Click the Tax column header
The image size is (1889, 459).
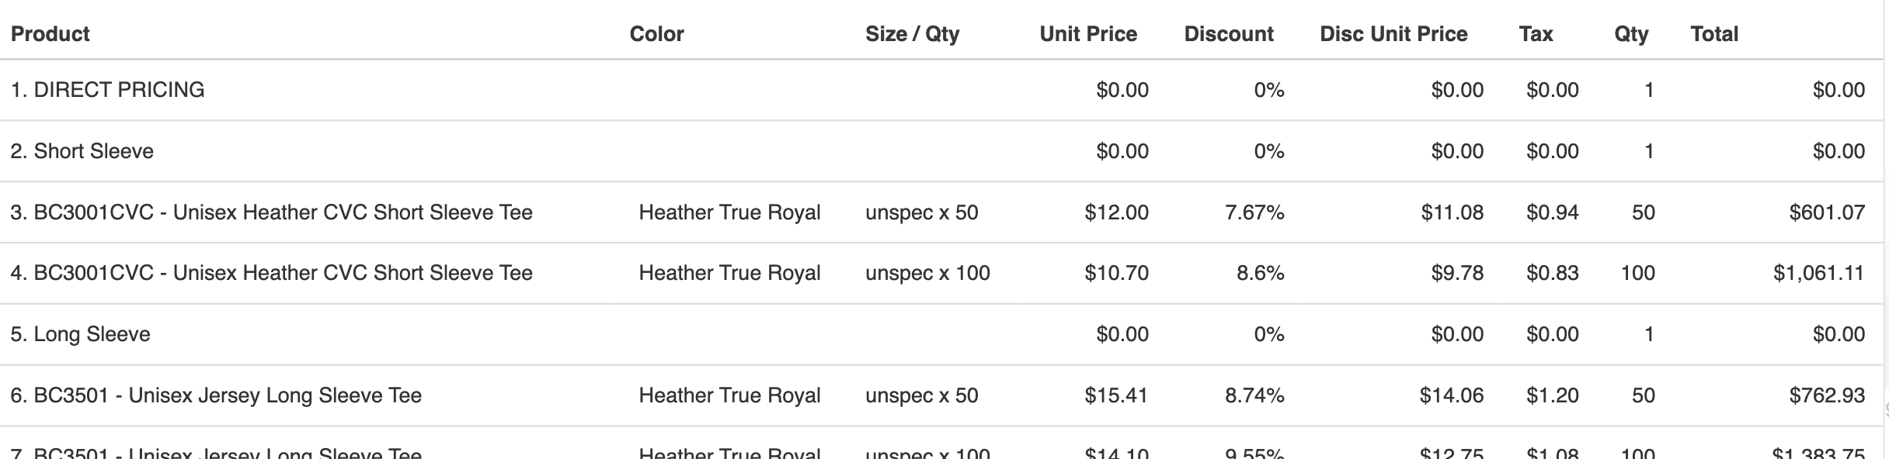coord(1536,34)
